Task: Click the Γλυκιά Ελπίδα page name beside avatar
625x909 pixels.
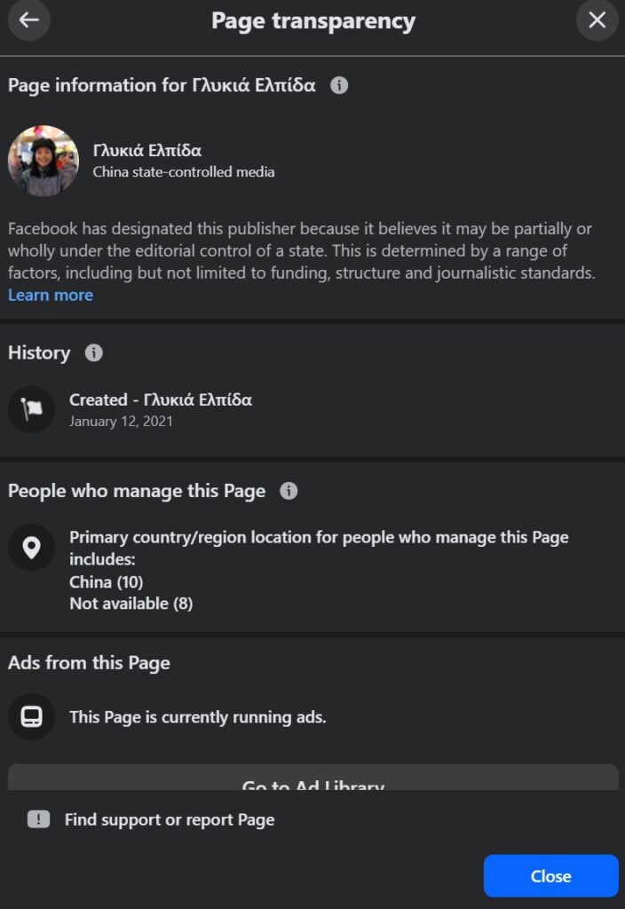Action: [147, 150]
